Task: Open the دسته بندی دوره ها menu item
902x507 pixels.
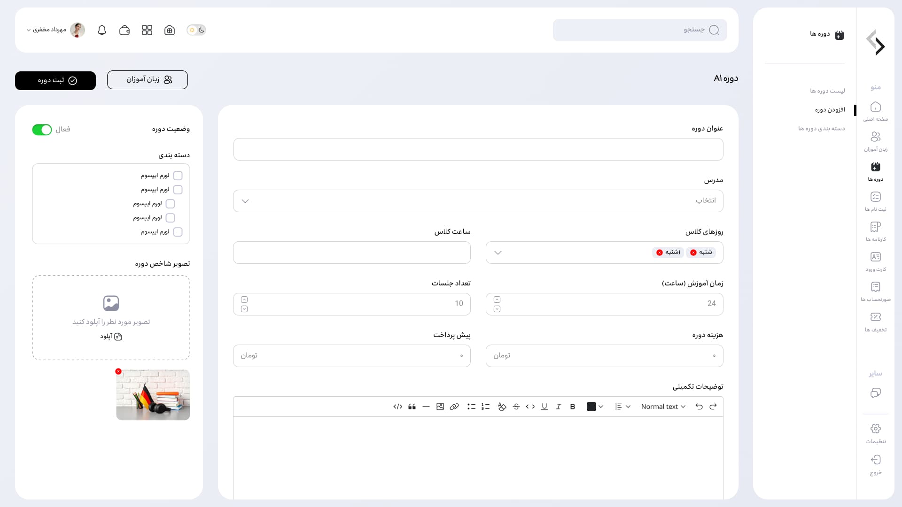Action: coord(821,128)
